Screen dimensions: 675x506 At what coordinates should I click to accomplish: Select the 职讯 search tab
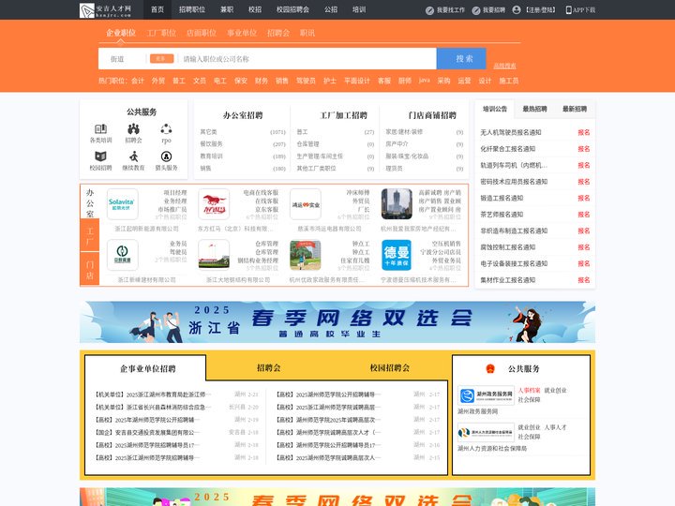(x=307, y=33)
